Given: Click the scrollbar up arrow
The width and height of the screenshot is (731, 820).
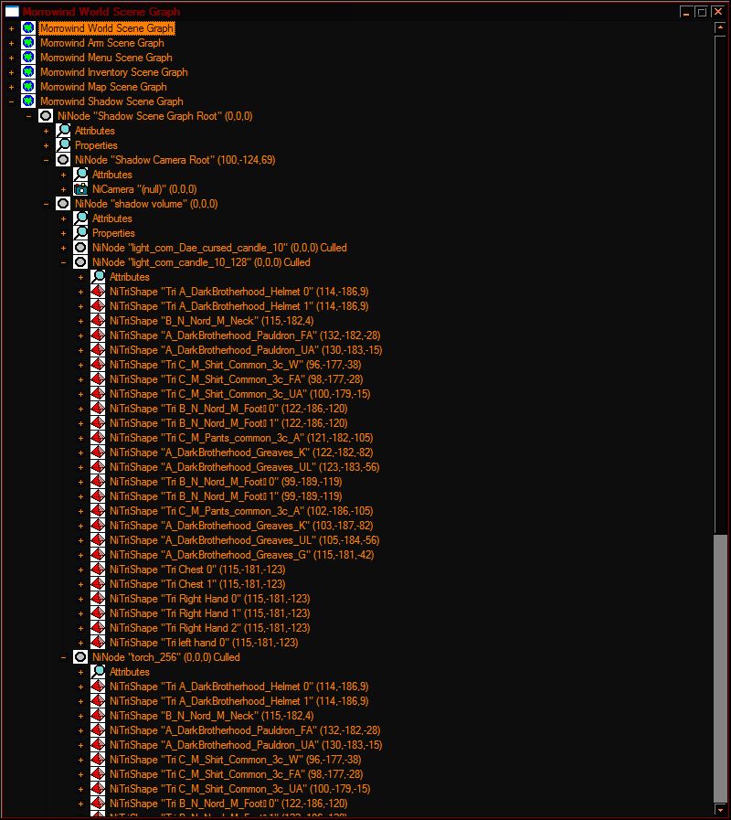Looking at the screenshot, I should (720, 27).
